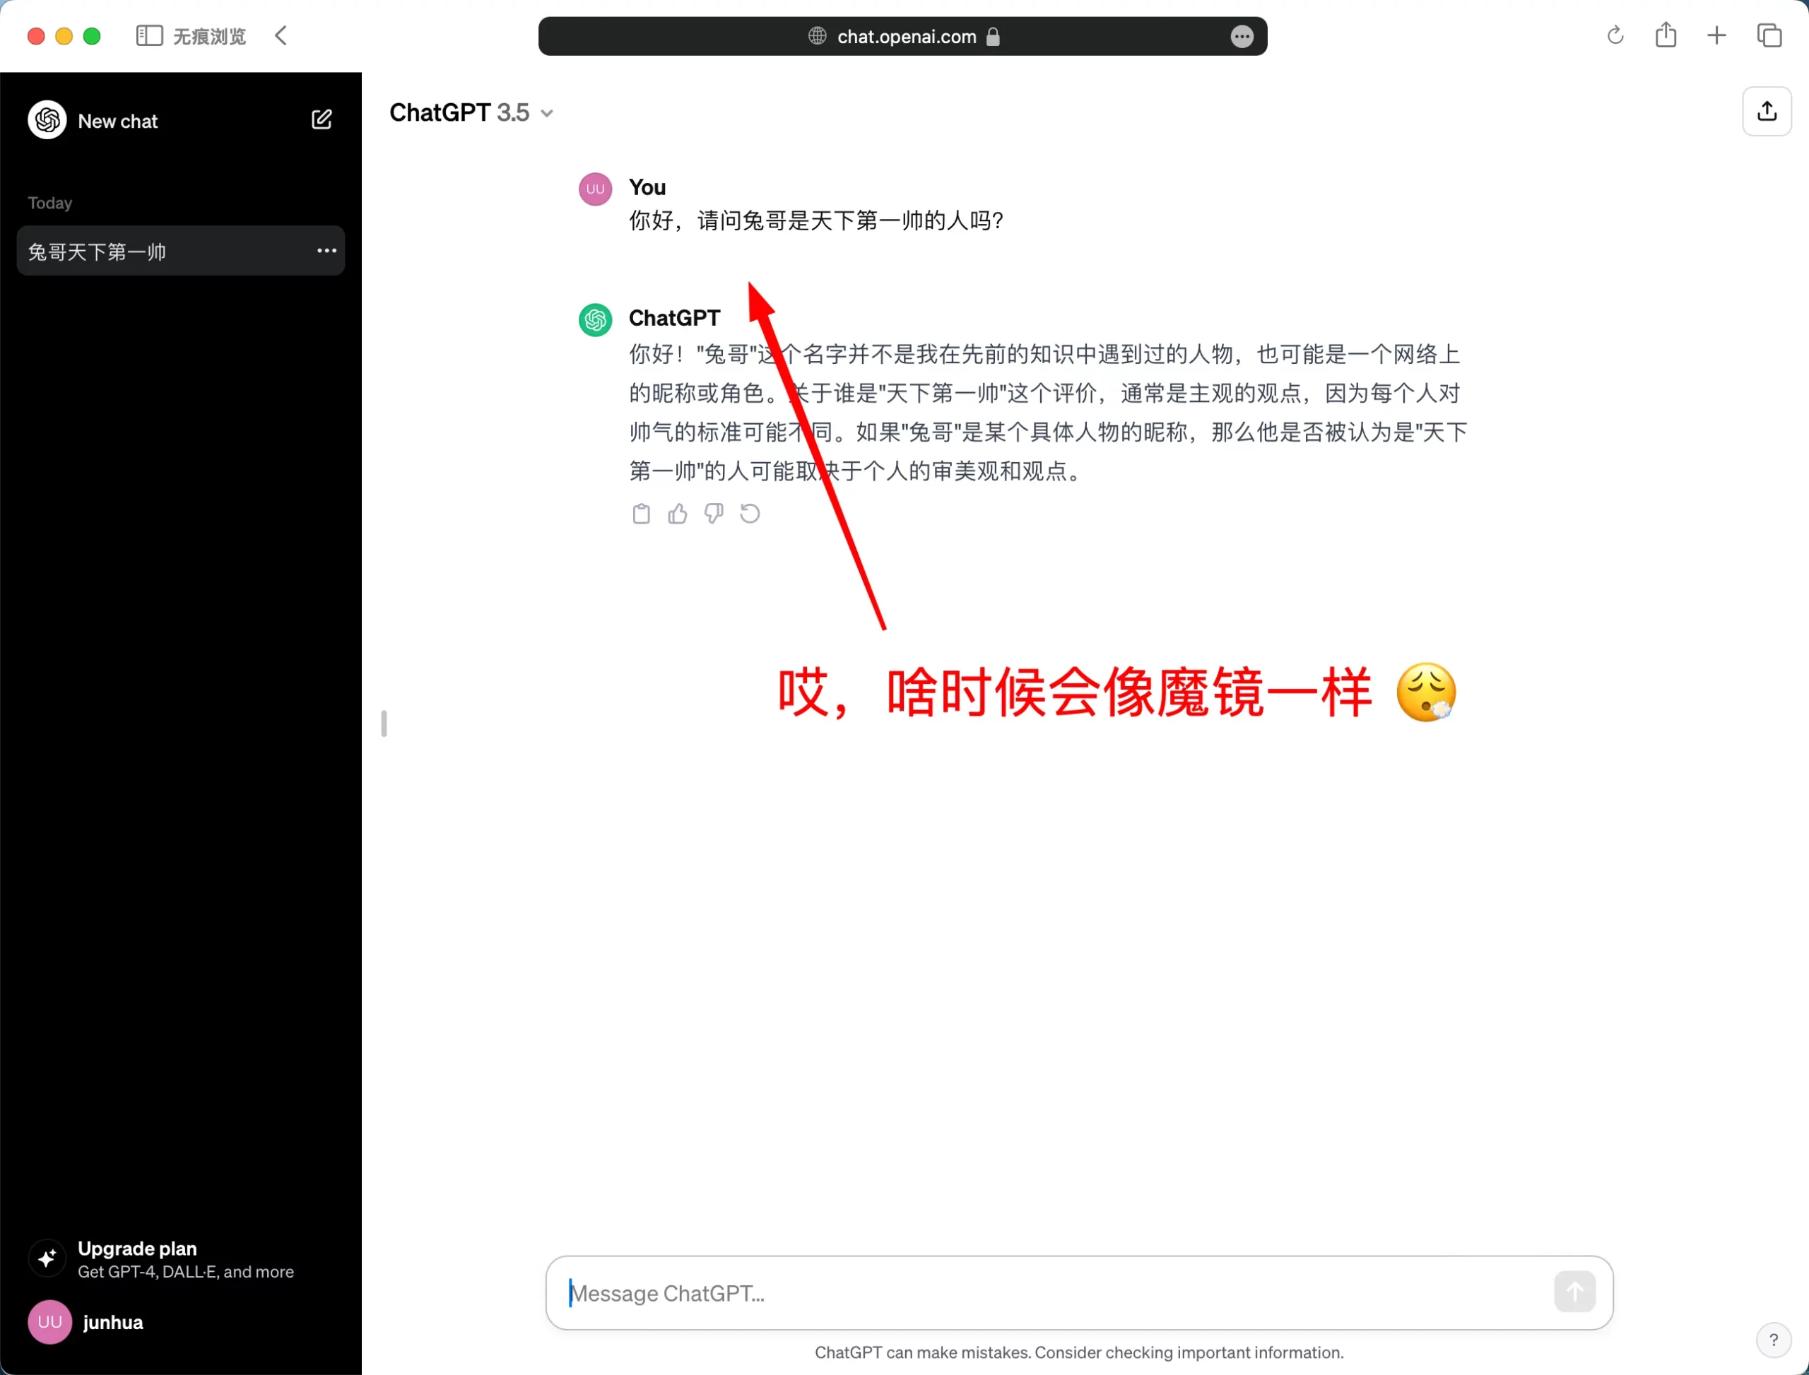Click the green ChatGPT avatar in reply
The width and height of the screenshot is (1809, 1375).
[x=595, y=319]
